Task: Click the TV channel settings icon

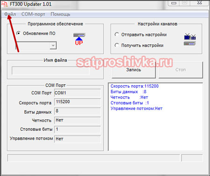Action: 190,37
